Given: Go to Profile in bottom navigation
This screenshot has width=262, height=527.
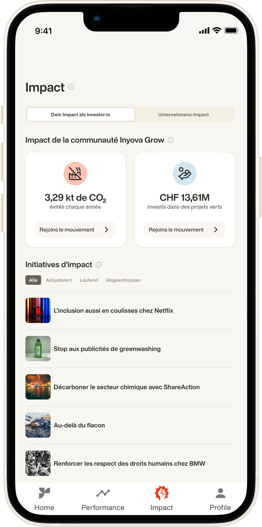Looking at the screenshot, I should (x=220, y=499).
